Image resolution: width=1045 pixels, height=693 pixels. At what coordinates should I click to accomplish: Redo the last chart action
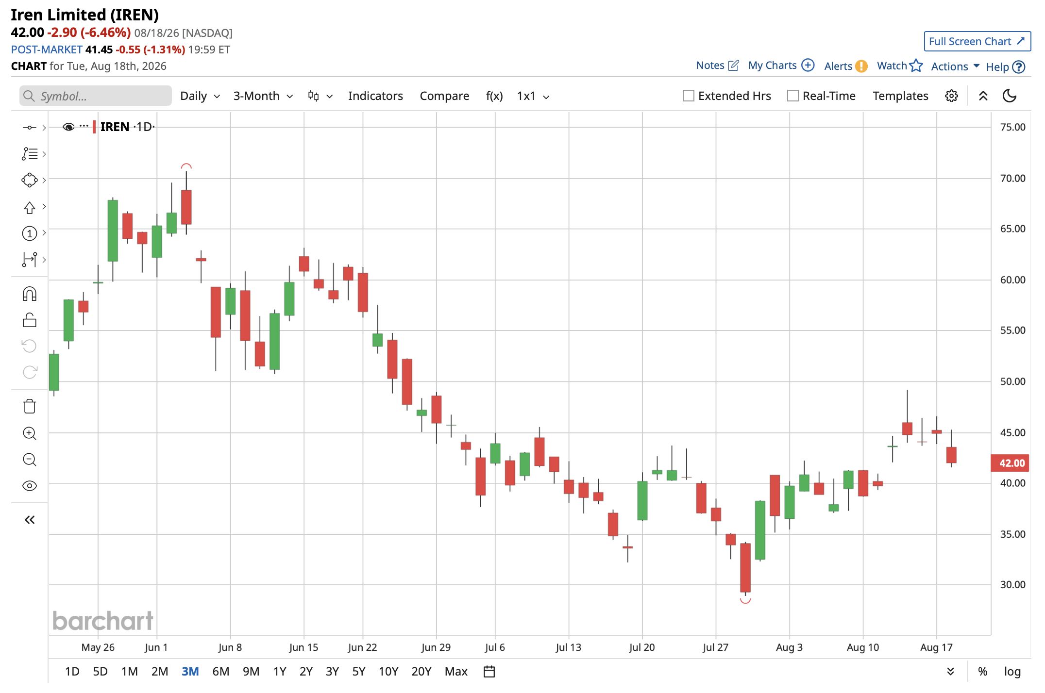(30, 372)
